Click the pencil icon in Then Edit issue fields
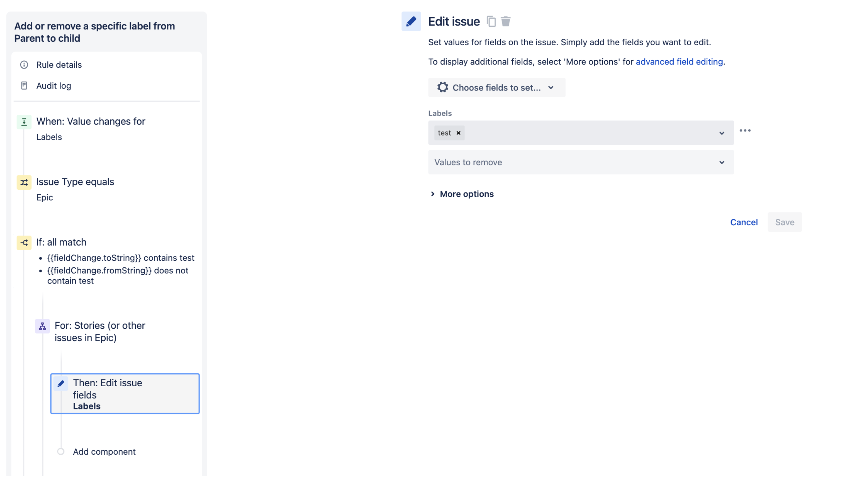Viewport: 857px width, 495px height. (61, 384)
